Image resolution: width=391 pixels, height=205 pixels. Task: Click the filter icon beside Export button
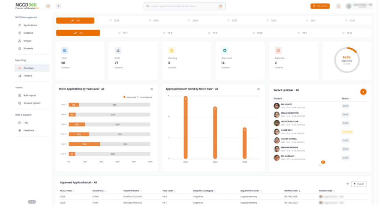point(347,184)
